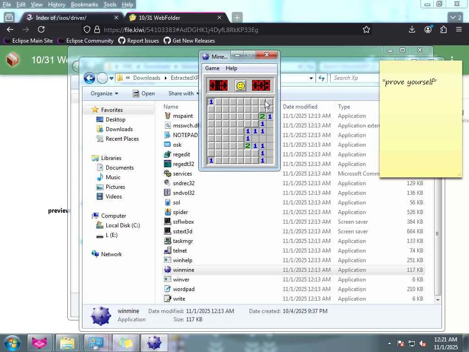Click the Search Xp input field

point(355,78)
